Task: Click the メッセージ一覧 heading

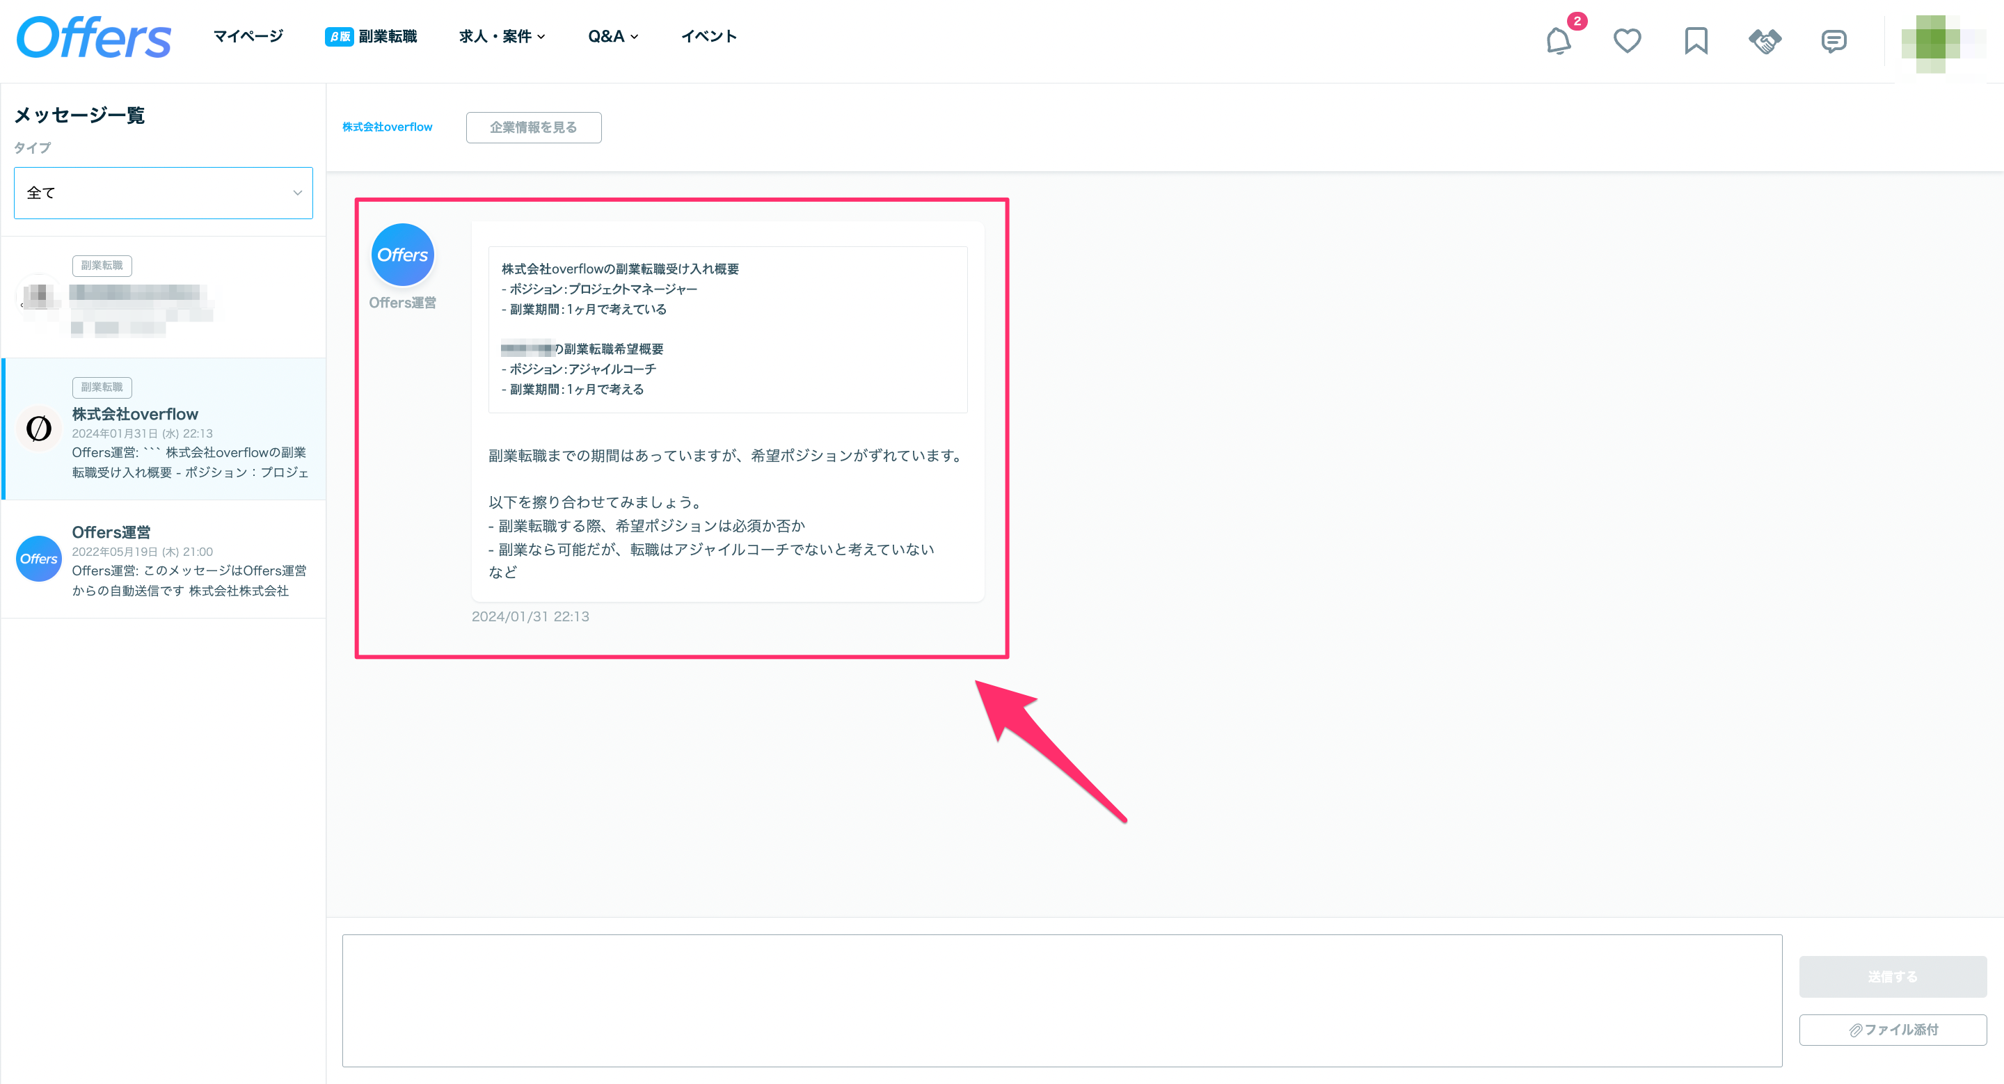Action: coord(79,115)
